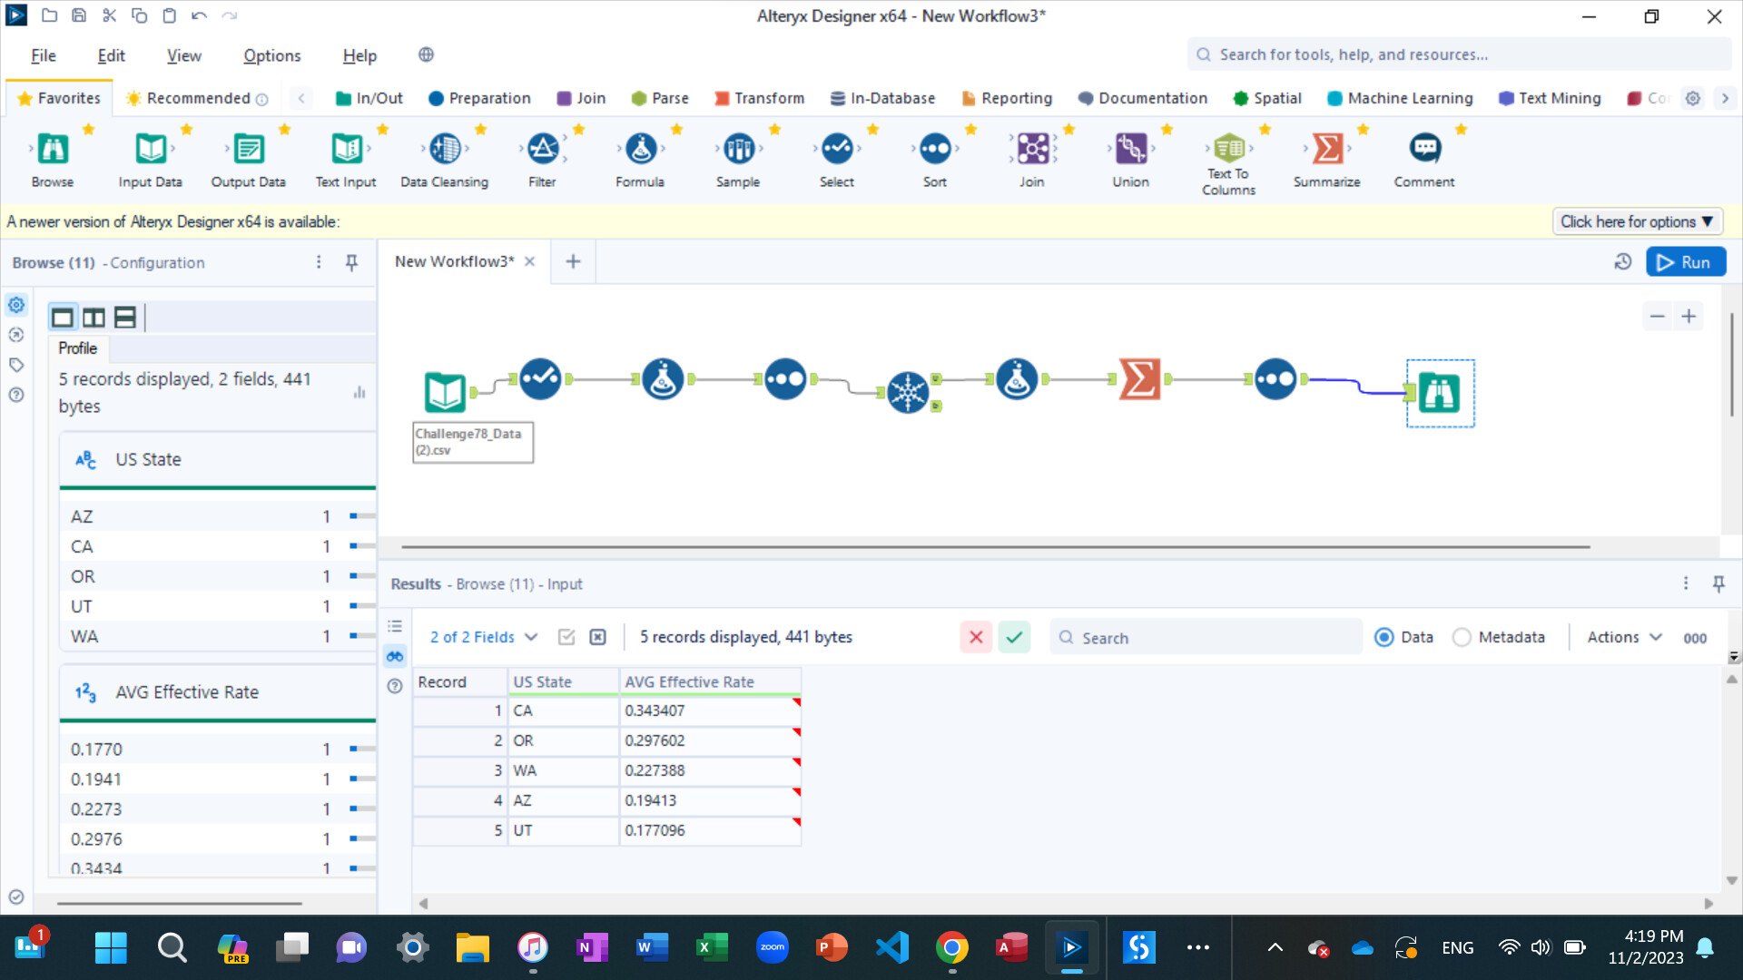
Task: Open the Actions dropdown
Action: pyautogui.click(x=1624, y=637)
